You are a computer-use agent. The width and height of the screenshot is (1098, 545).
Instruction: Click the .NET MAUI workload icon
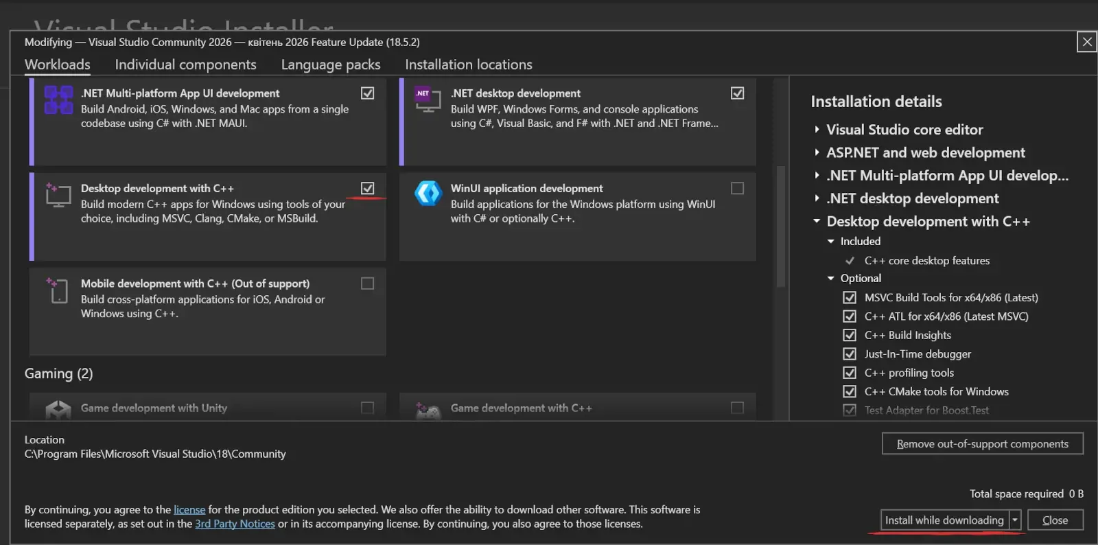[58, 100]
